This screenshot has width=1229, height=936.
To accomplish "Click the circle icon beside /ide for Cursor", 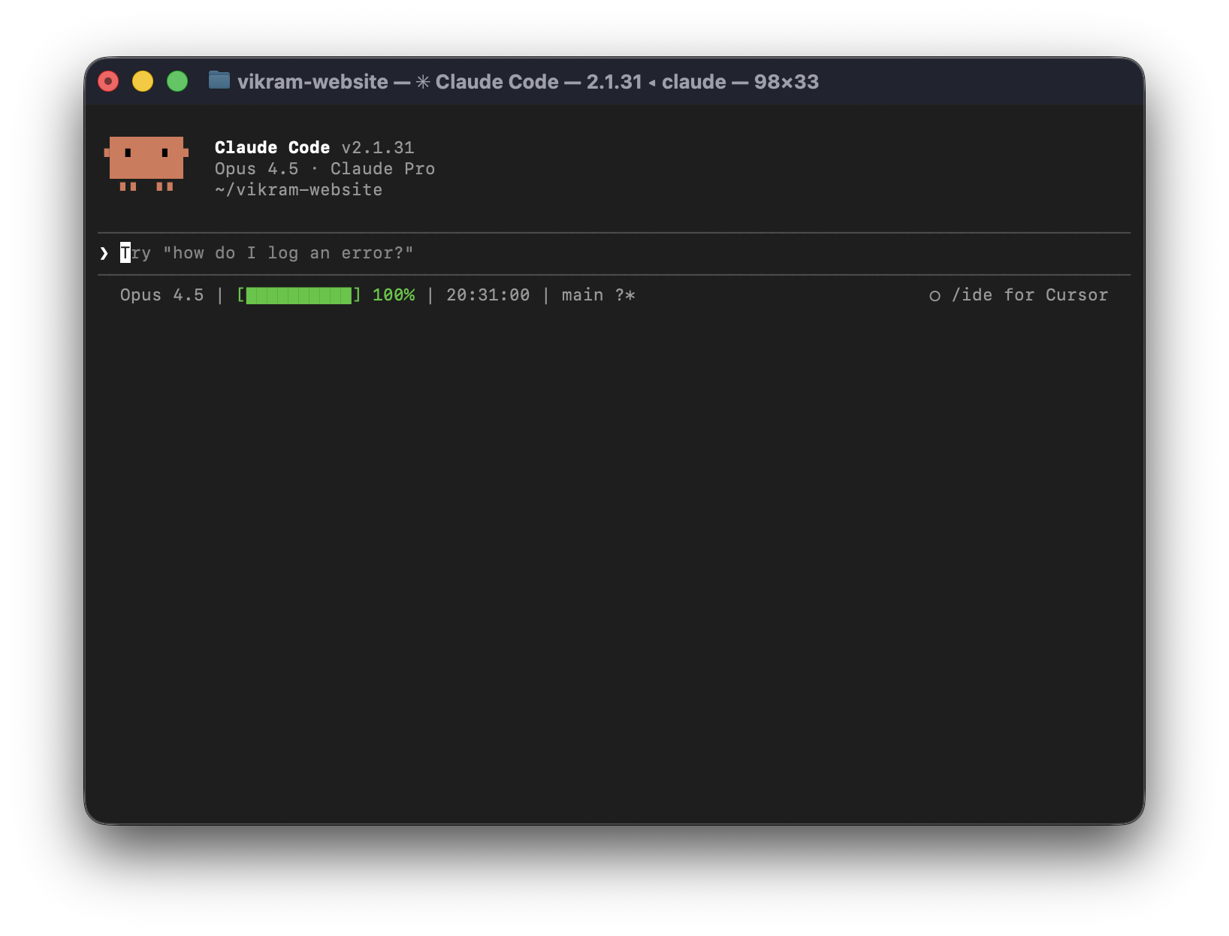I will (x=934, y=295).
